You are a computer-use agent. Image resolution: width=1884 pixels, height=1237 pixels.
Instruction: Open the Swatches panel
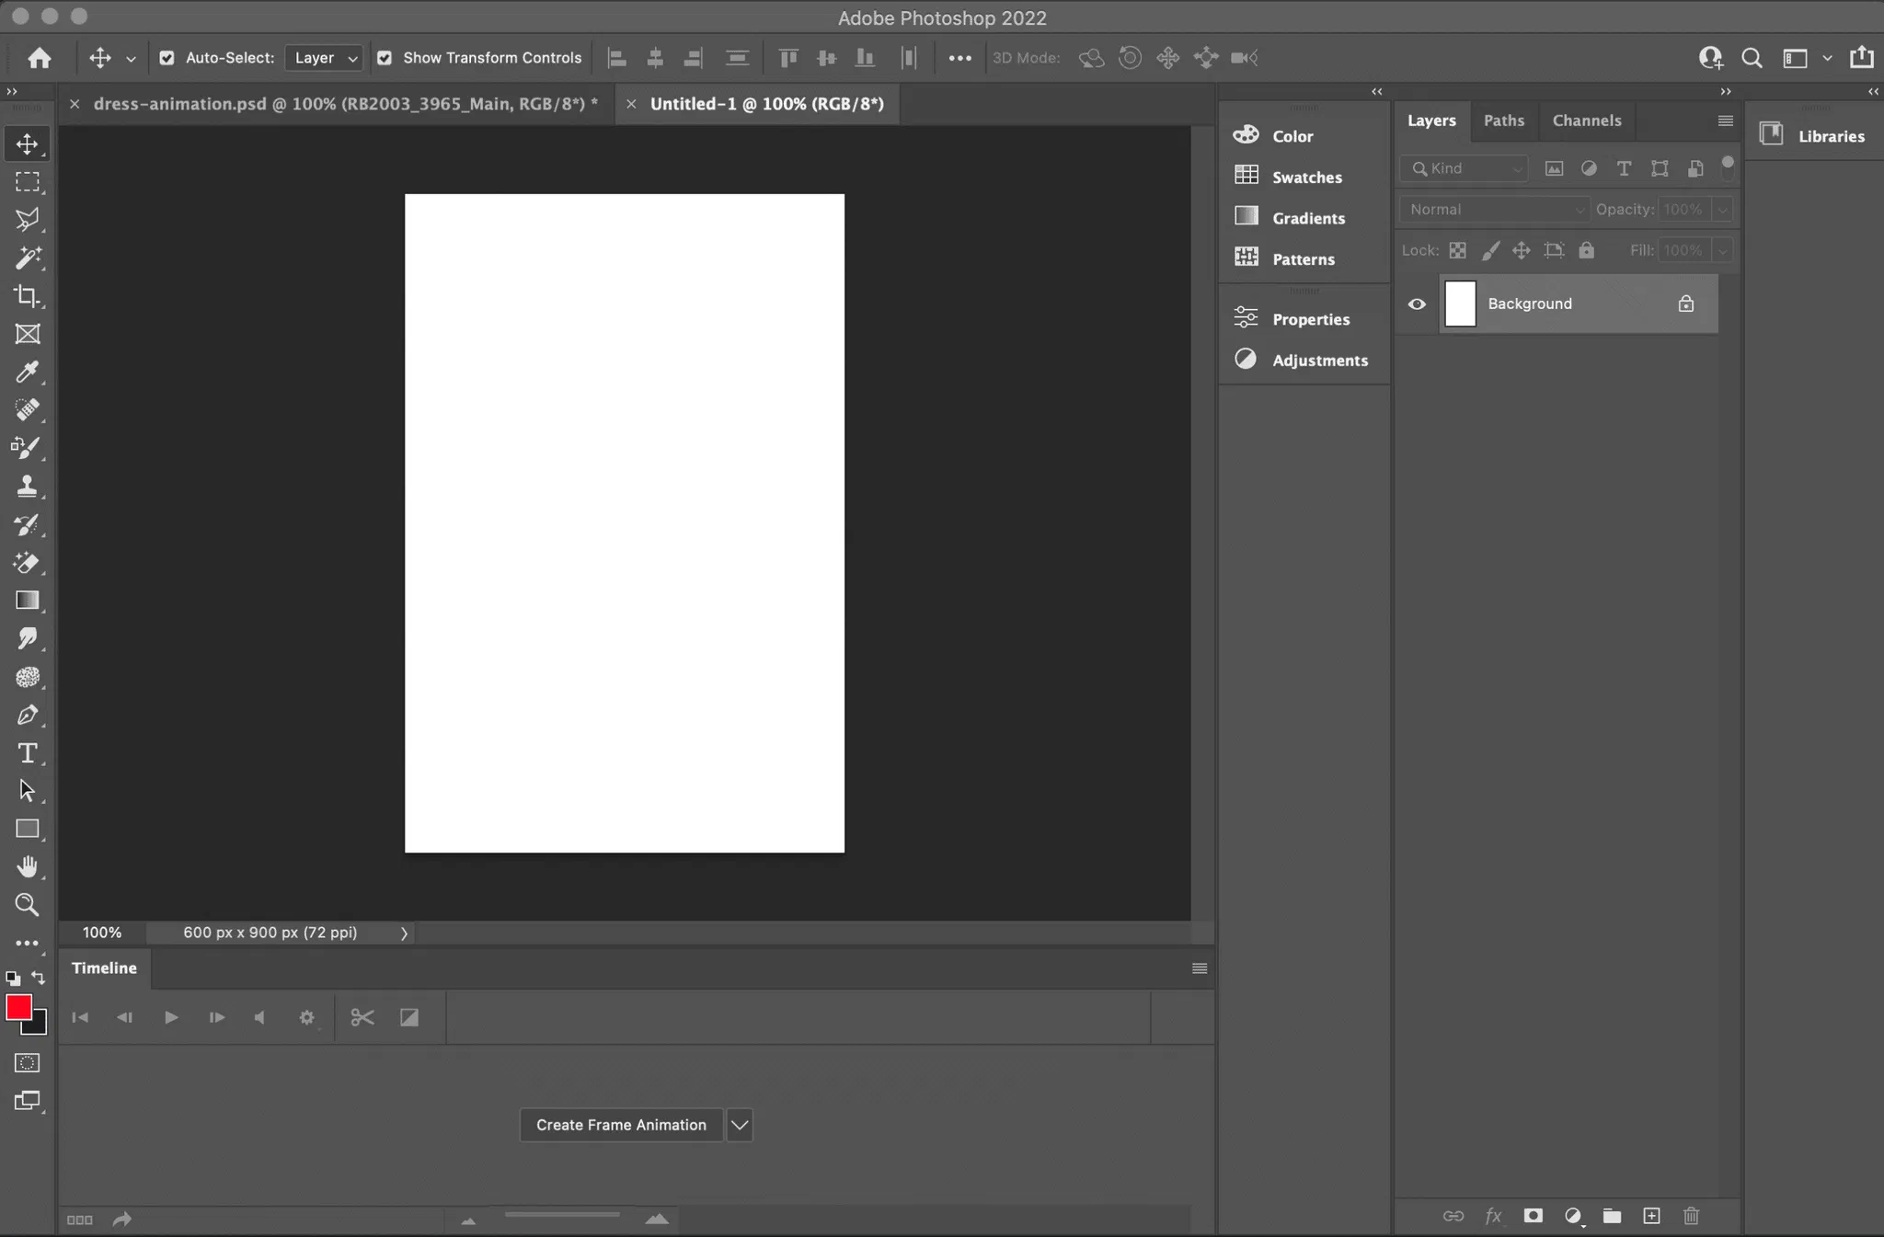tap(1306, 177)
